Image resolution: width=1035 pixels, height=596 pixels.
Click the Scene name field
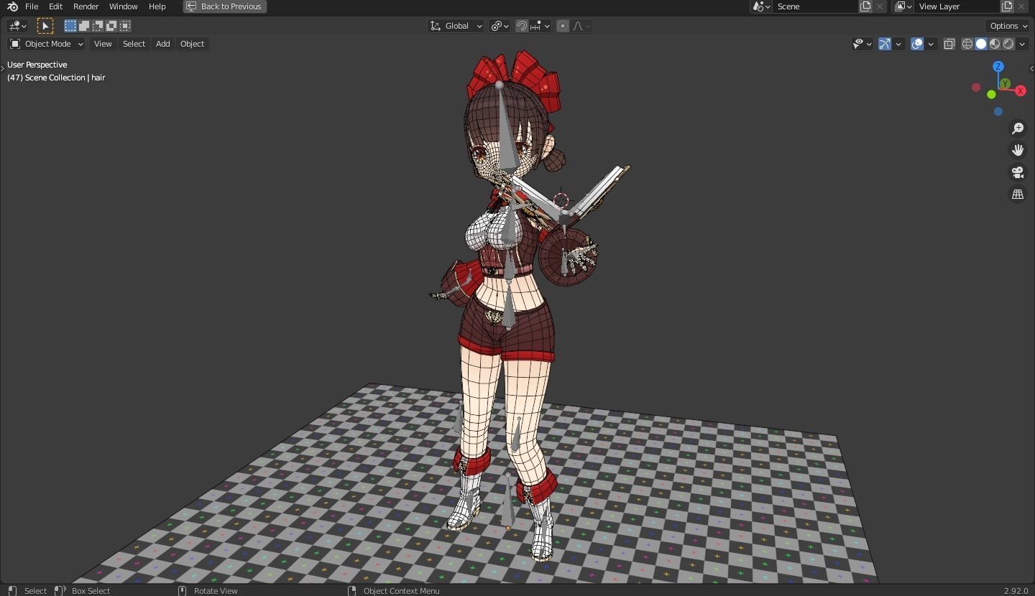pos(816,6)
